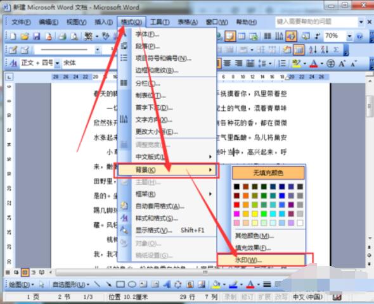
Task: Toggle 修订 track changes in status bar
Action: pyautogui.click(x=247, y=296)
